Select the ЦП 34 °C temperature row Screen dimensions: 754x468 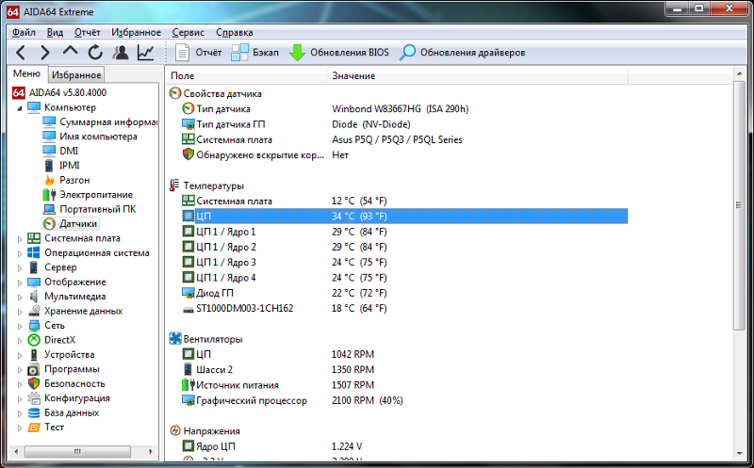pyautogui.click(x=404, y=217)
